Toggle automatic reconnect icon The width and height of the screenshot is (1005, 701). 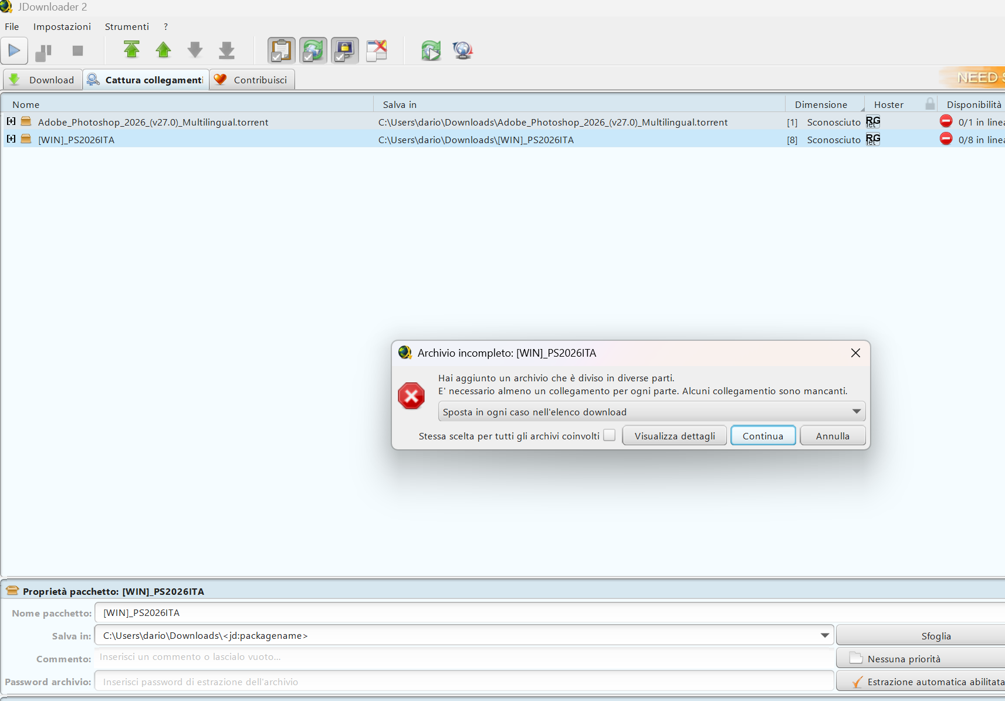(313, 50)
